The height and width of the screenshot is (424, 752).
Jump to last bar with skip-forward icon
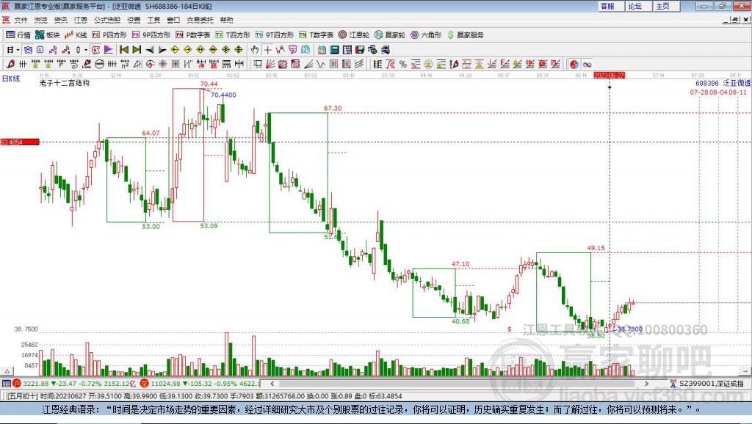click(137, 50)
